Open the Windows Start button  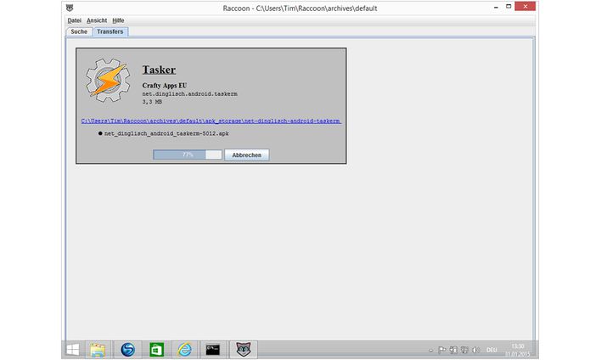point(73,350)
